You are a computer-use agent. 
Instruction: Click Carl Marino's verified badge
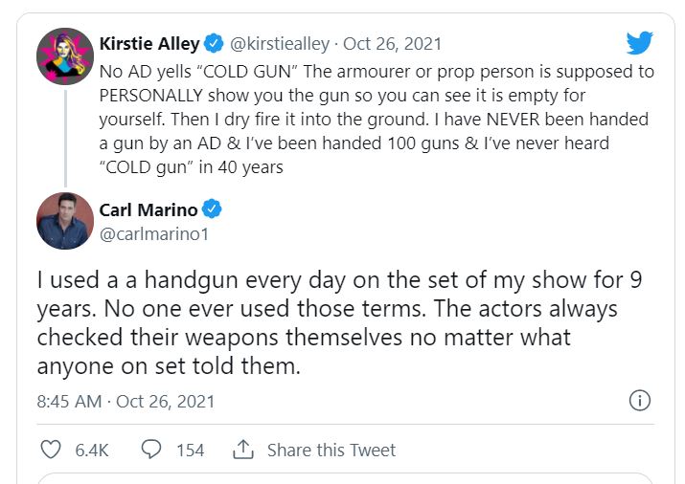coord(213,210)
